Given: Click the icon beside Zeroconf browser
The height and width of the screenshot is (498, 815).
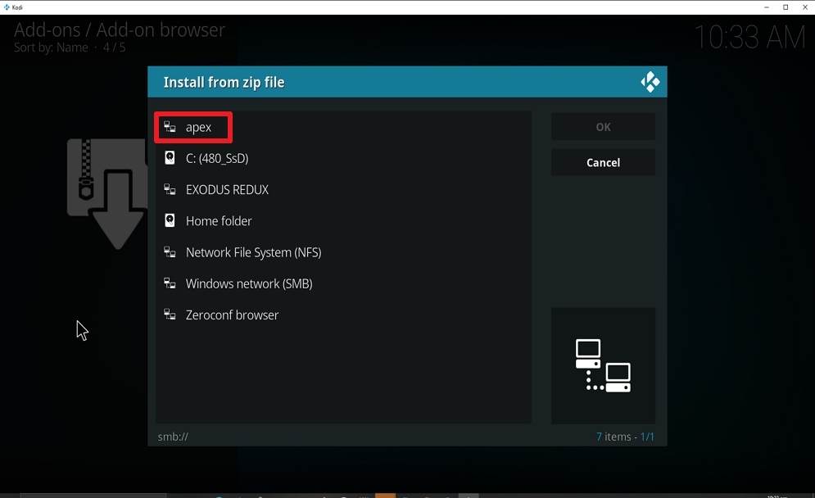Looking at the screenshot, I should [170, 315].
